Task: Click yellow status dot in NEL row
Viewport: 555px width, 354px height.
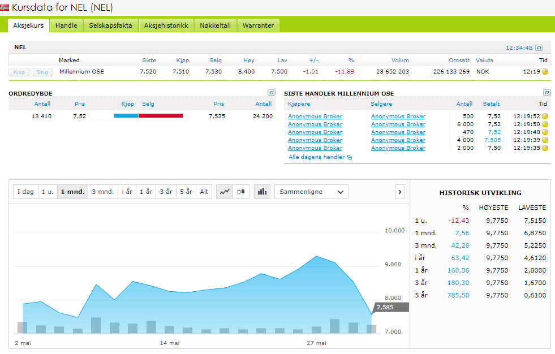Action: pos(545,72)
